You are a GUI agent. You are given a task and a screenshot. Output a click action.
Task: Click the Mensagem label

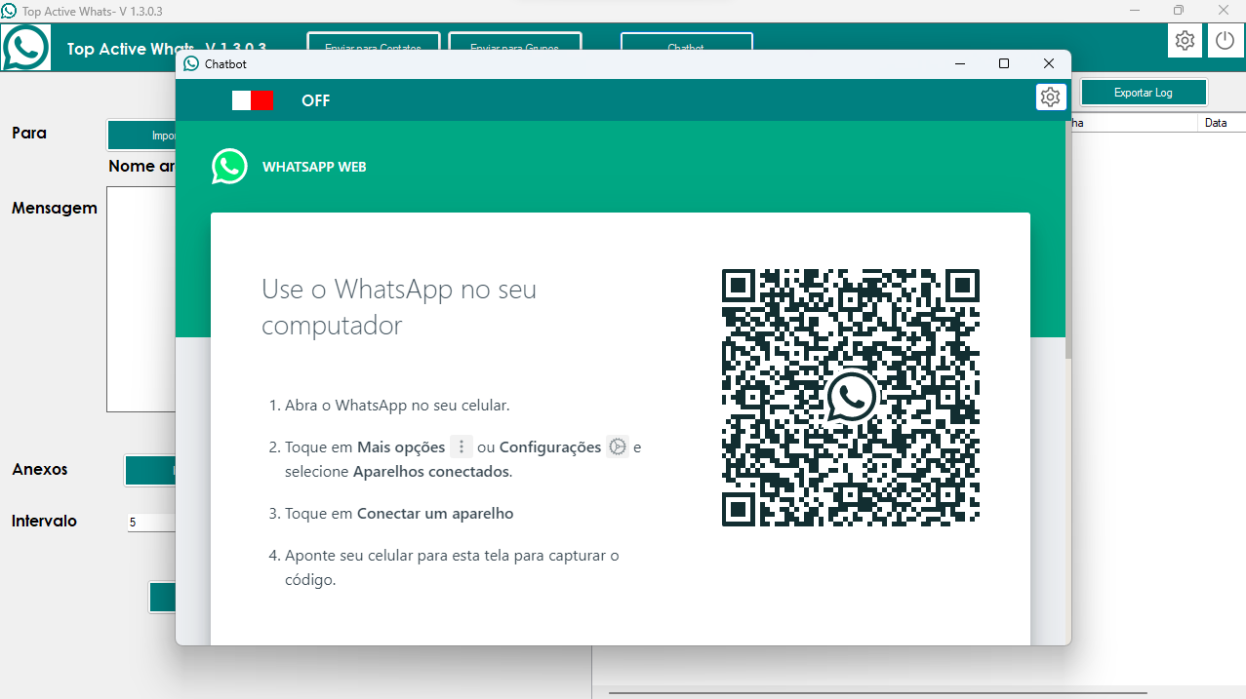(55, 208)
